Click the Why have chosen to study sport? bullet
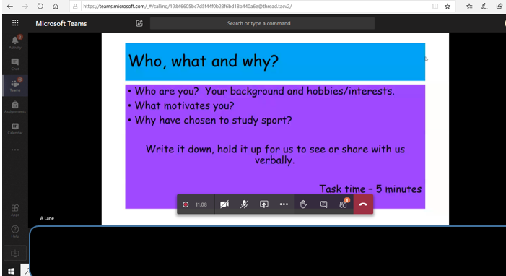This screenshot has width=506, height=276. point(213,120)
